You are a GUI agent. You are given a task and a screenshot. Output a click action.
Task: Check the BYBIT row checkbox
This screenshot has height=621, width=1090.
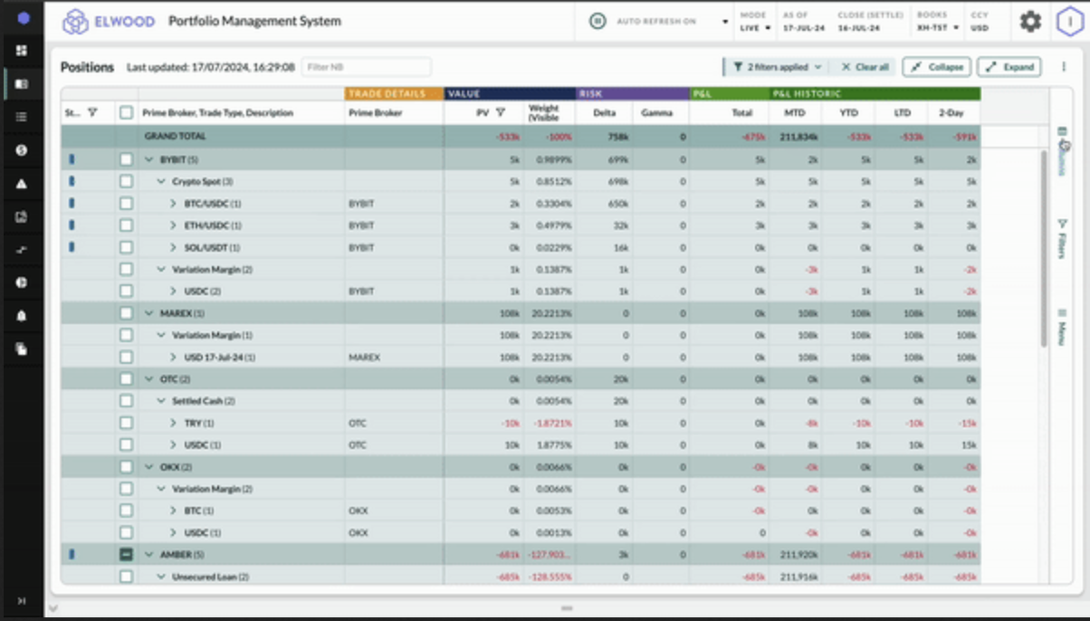pos(126,159)
